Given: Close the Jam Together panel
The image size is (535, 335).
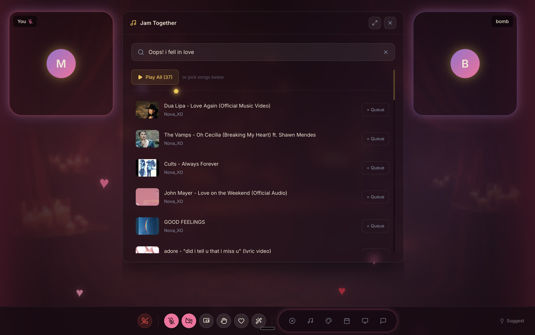Looking at the screenshot, I should [x=390, y=23].
